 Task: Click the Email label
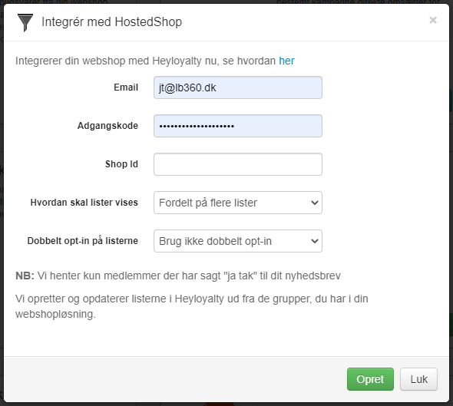pyautogui.click(x=126, y=87)
